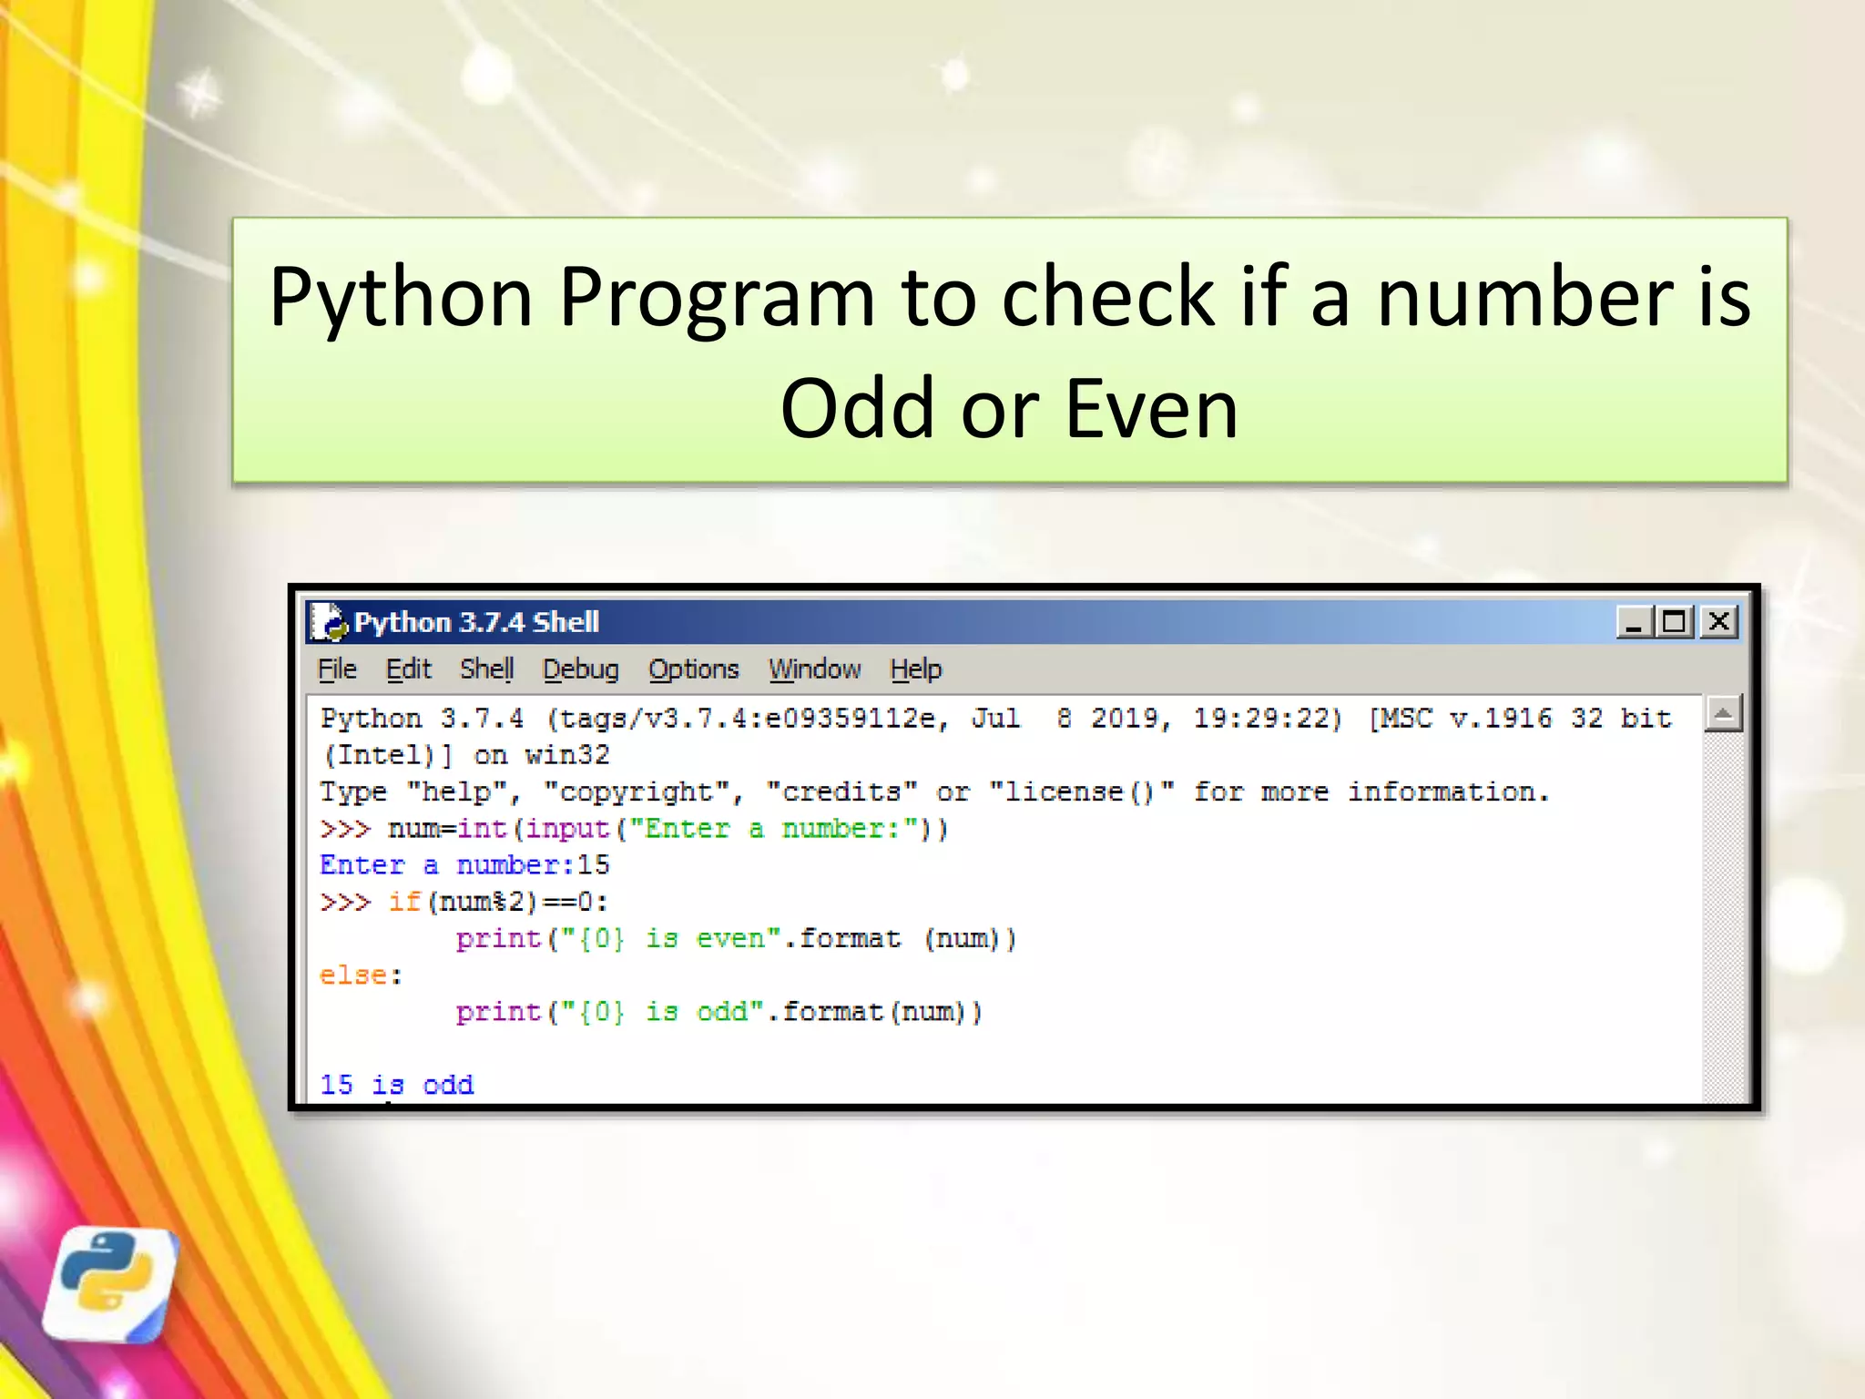Click the 'Type "help", "copyright"' info line

[934, 792]
